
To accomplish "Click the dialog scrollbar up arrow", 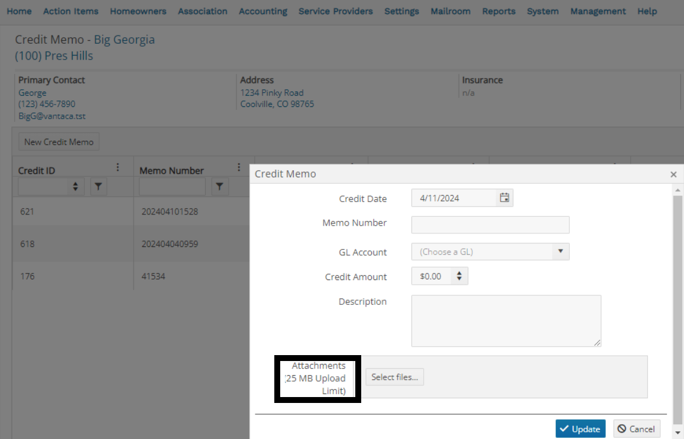I will pos(677,190).
